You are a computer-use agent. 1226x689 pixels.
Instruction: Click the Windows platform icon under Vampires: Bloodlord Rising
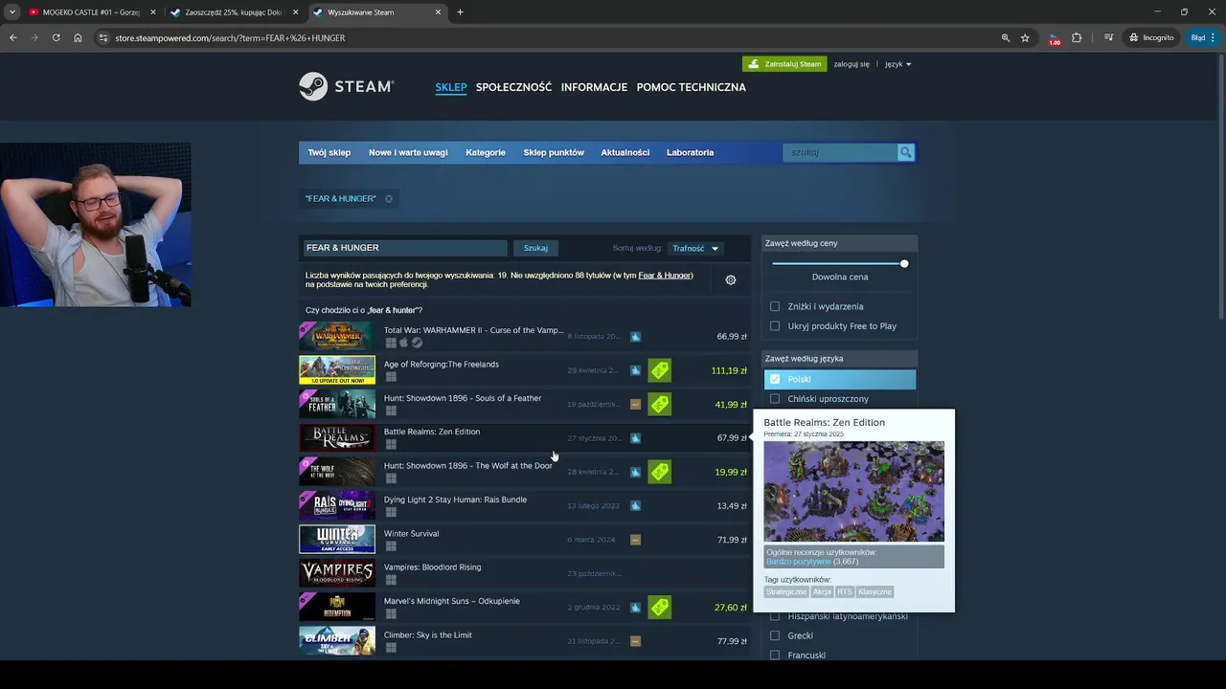pyautogui.click(x=391, y=580)
